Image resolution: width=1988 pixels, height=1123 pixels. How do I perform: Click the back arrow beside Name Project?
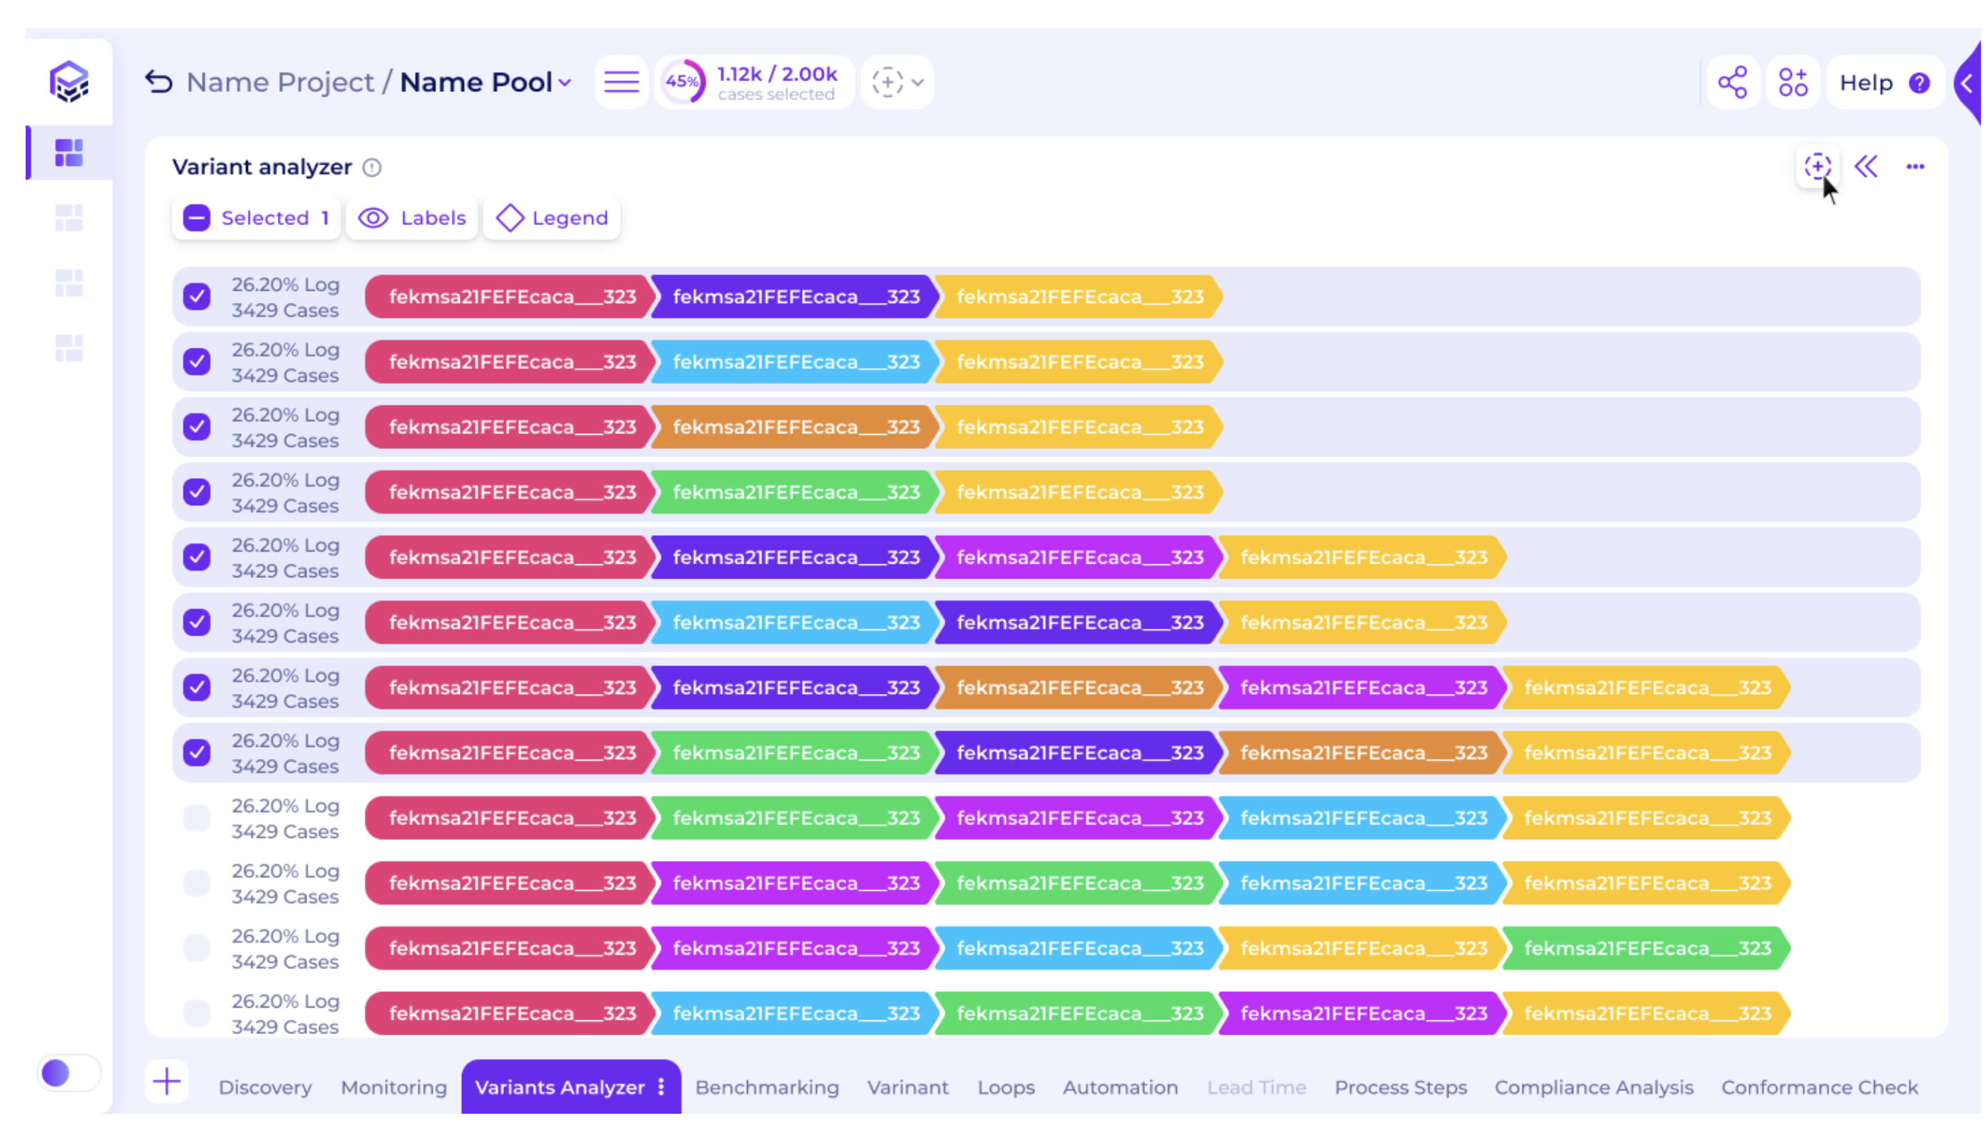point(159,82)
